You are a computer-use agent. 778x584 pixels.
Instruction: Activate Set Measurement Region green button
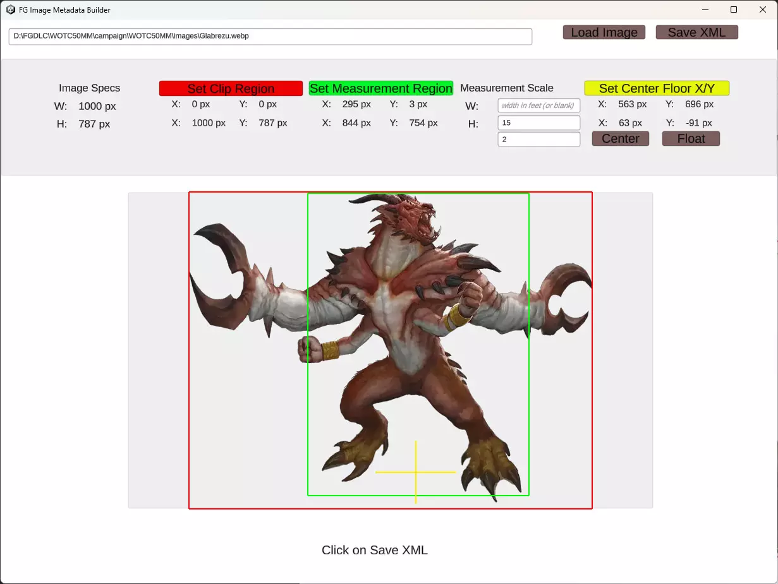(381, 88)
